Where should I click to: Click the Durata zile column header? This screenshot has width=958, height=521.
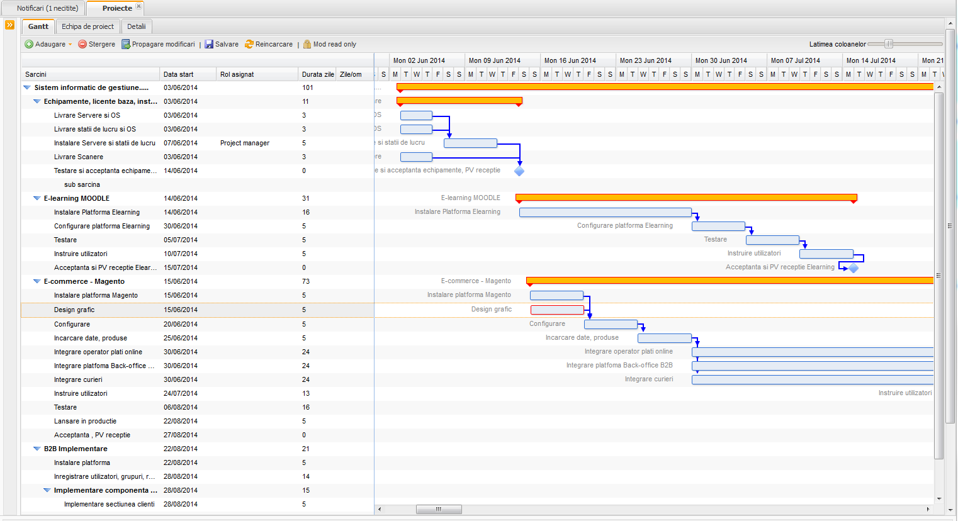click(x=317, y=74)
